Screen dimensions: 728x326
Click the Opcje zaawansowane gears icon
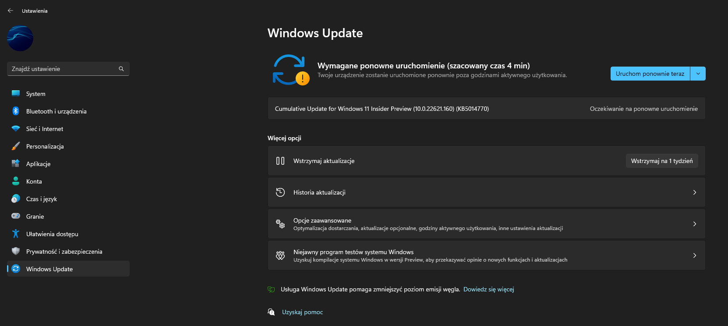pos(280,224)
